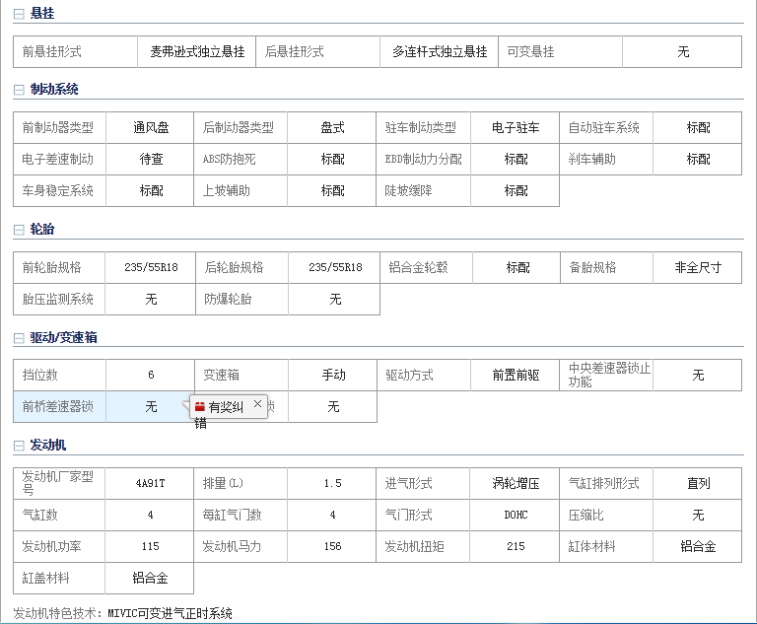Click the 多连杆式独立悬挂 value cell
Viewport: 757px width, 624px height.
(x=440, y=52)
